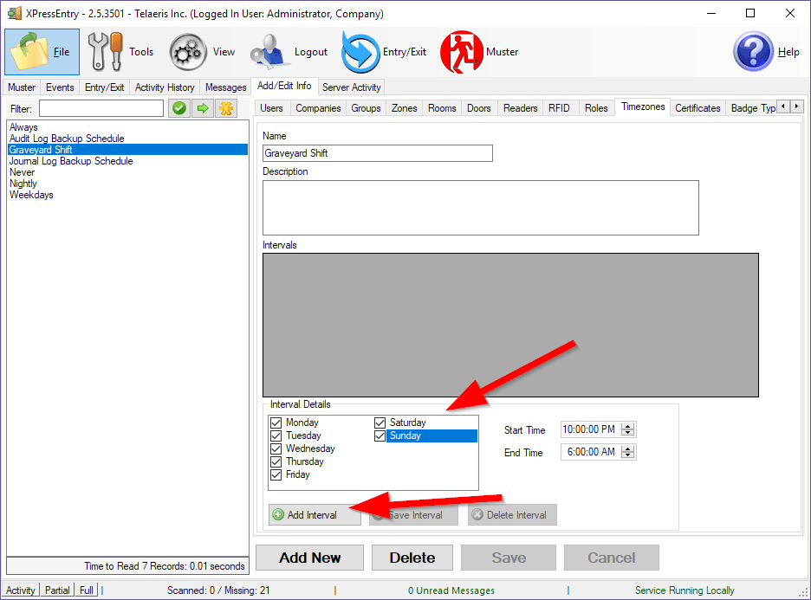Click the Logout user icon
The width and height of the screenshot is (811, 600).
click(269, 52)
